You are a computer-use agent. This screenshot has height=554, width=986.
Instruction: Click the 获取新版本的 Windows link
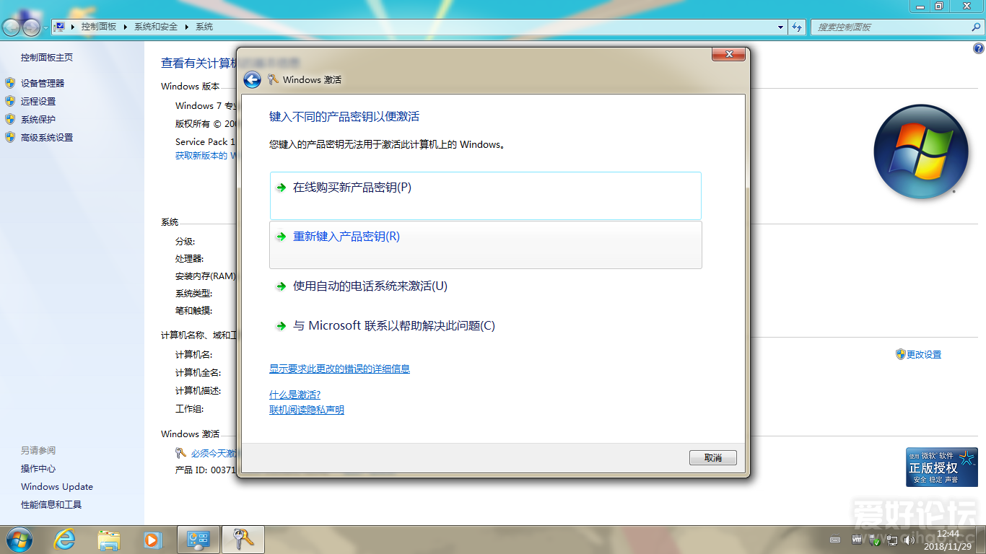coord(206,156)
